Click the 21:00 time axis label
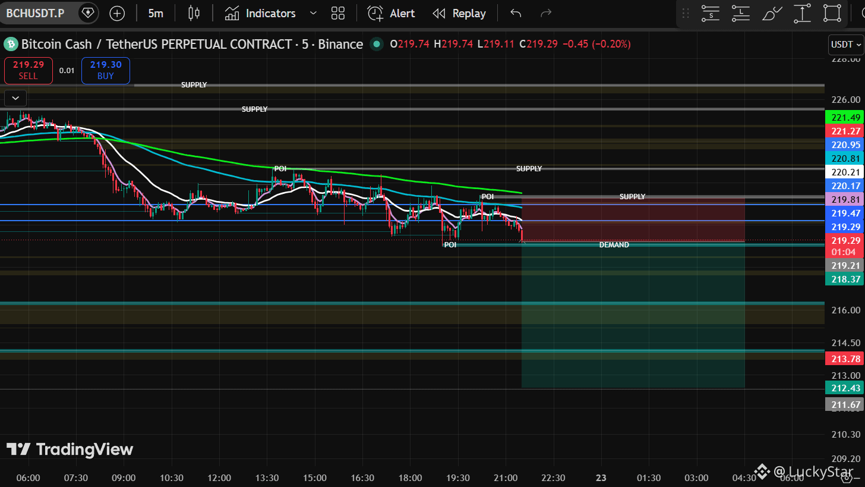This screenshot has width=865, height=487. click(505, 477)
